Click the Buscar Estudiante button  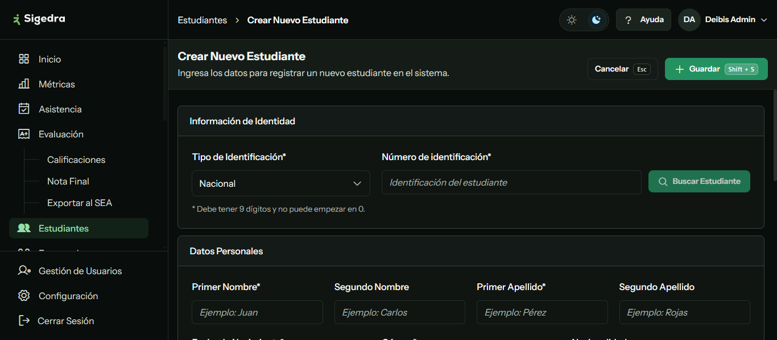pyautogui.click(x=699, y=182)
